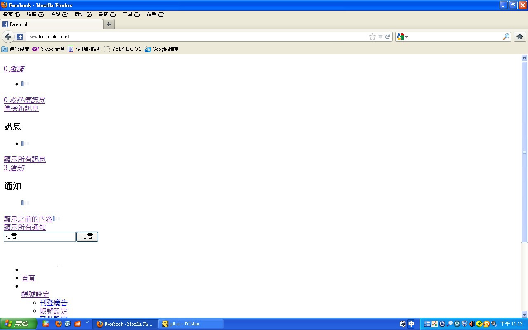The height and width of the screenshot is (330, 528).
Task: Click 顯示之前的內容 link
Action: click(x=28, y=219)
